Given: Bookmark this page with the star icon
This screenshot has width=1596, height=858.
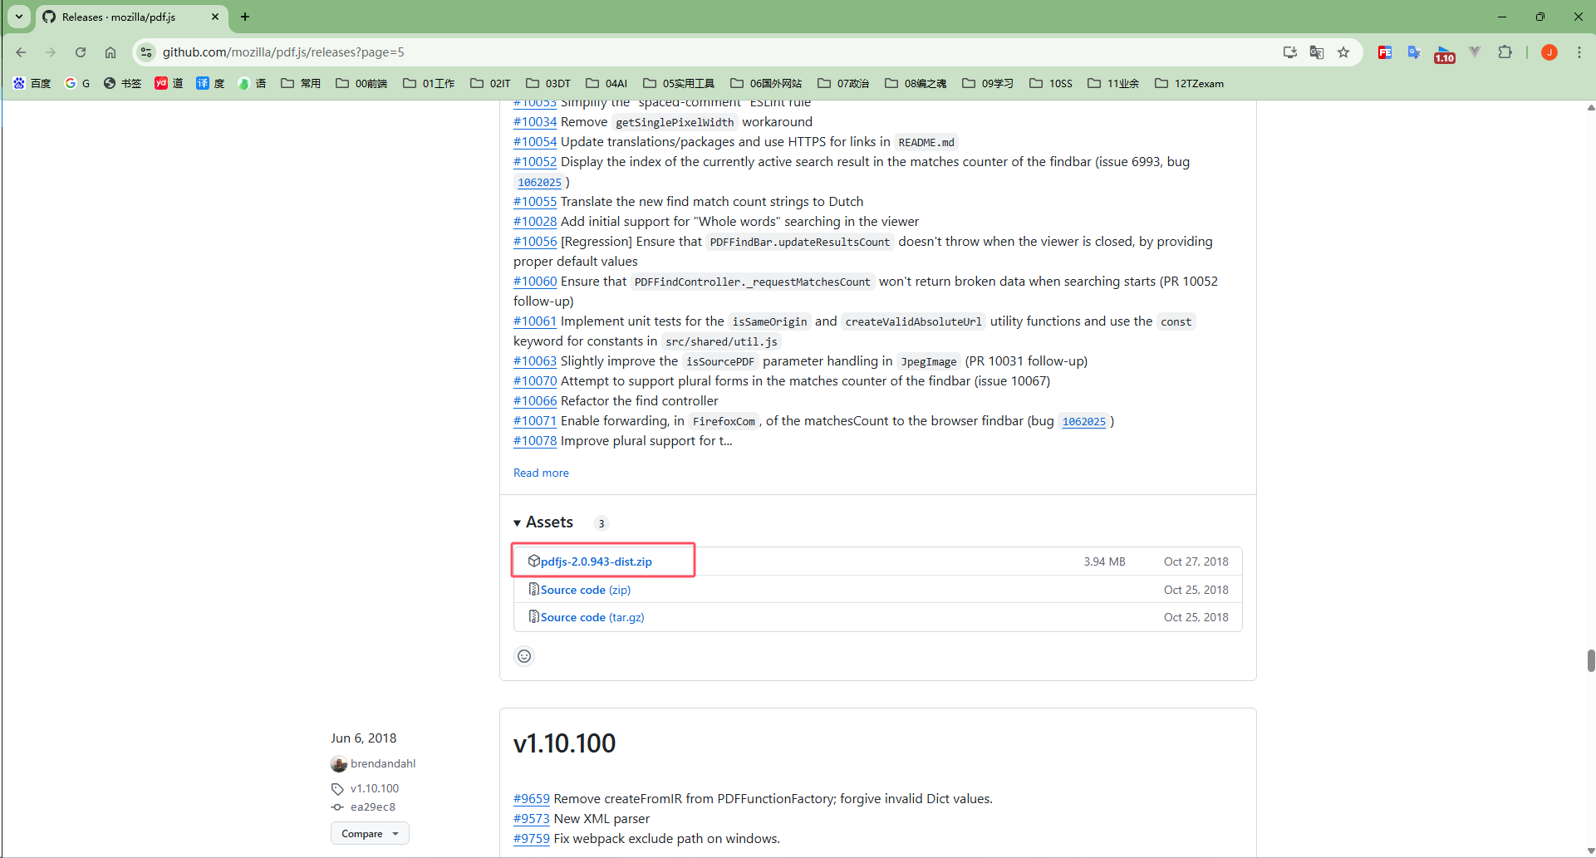Looking at the screenshot, I should click(1343, 52).
